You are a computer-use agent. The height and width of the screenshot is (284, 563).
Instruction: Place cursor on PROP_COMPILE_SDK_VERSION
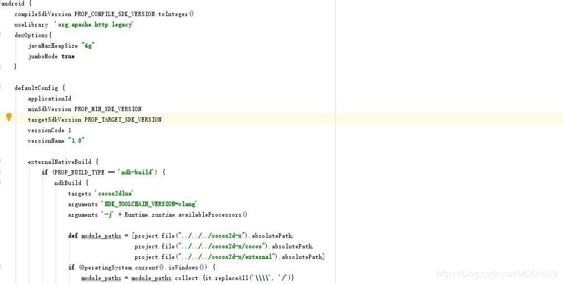coord(115,14)
